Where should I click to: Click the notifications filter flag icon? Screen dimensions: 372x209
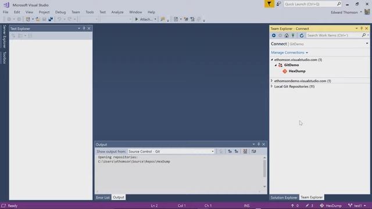(x=269, y=4)
